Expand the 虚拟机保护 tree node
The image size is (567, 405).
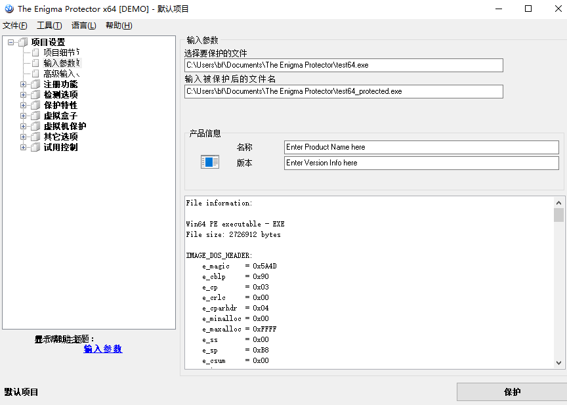(x=24, y=126)
